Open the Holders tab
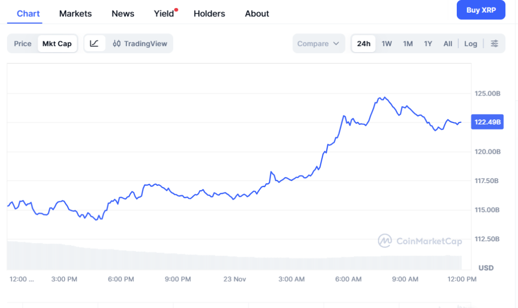This screenshot has width=518, height=308. pos(209,14)
